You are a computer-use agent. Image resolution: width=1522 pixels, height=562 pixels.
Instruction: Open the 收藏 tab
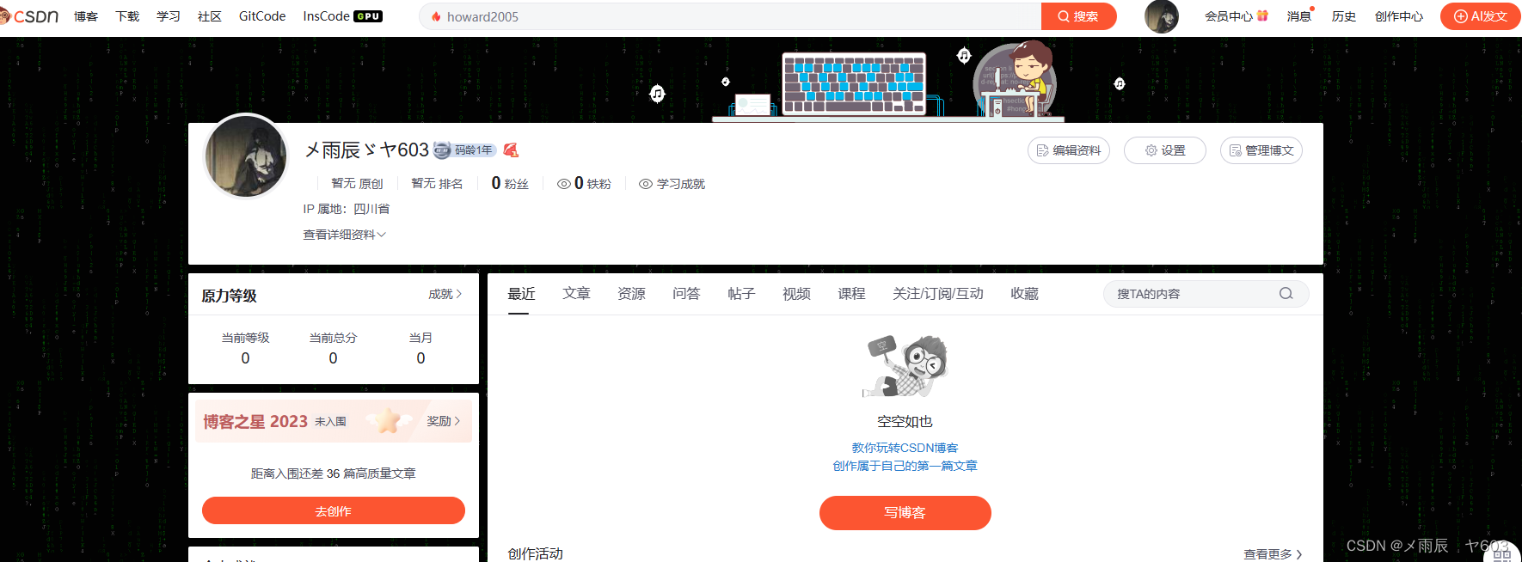tap(1024, 294)
